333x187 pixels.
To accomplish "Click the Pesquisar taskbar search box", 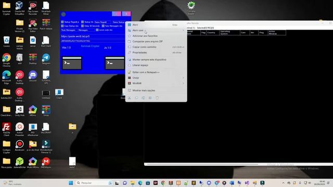I will [x=94, y=183].
